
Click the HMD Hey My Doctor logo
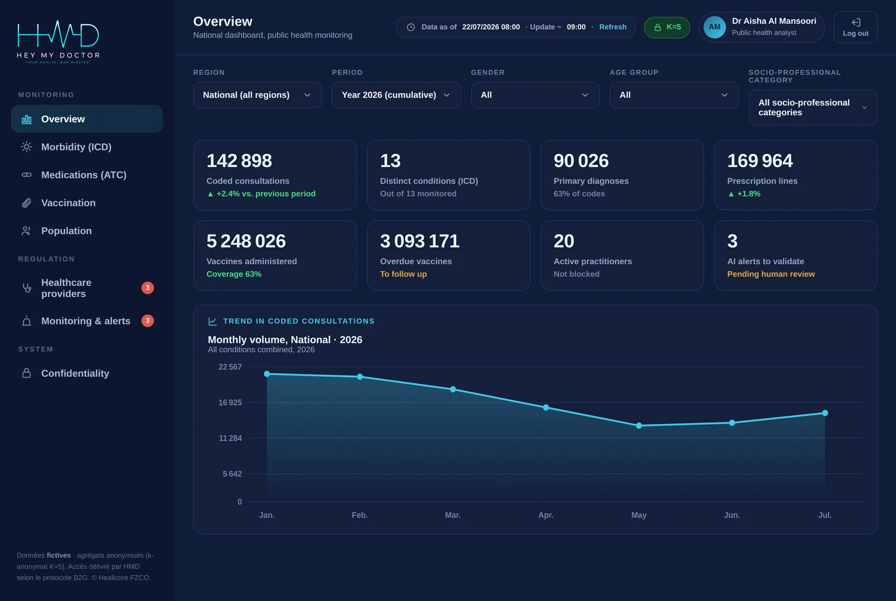click(x=58, y=42)
